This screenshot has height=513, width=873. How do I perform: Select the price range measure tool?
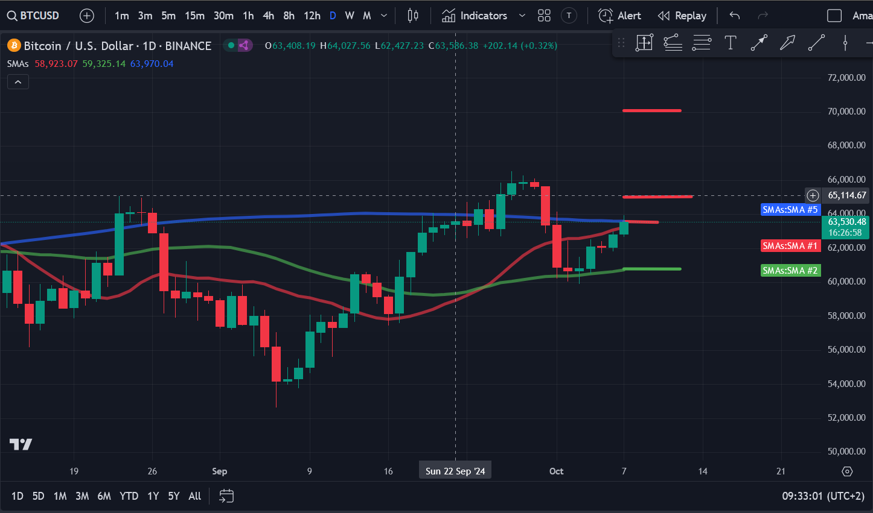(x=644, y=42)
